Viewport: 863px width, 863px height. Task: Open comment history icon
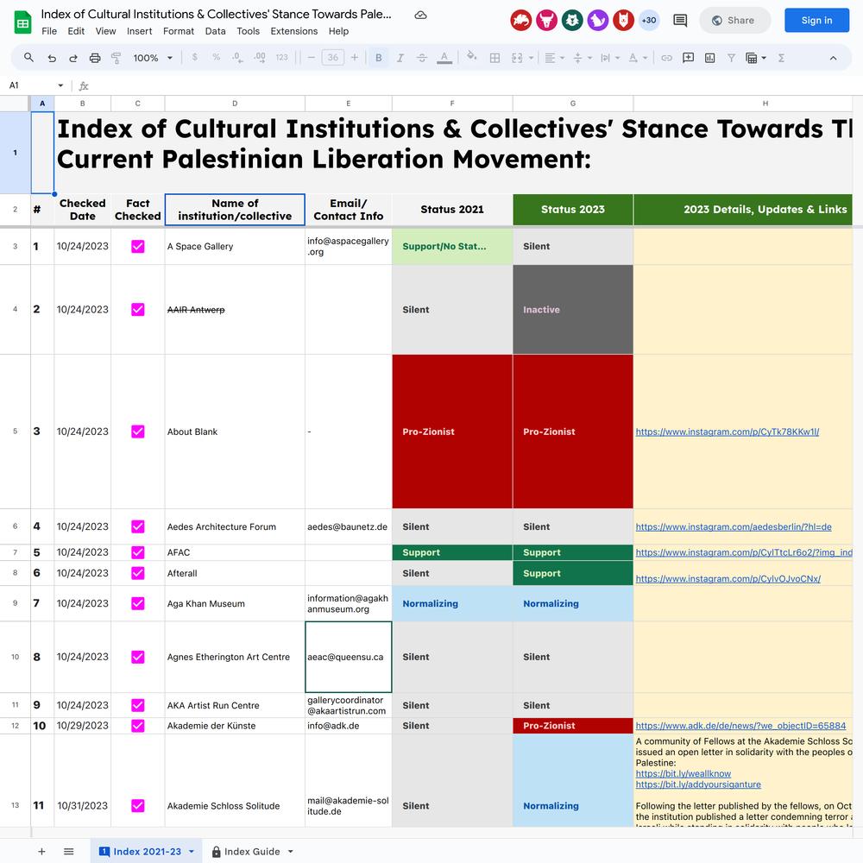(680, 21)
